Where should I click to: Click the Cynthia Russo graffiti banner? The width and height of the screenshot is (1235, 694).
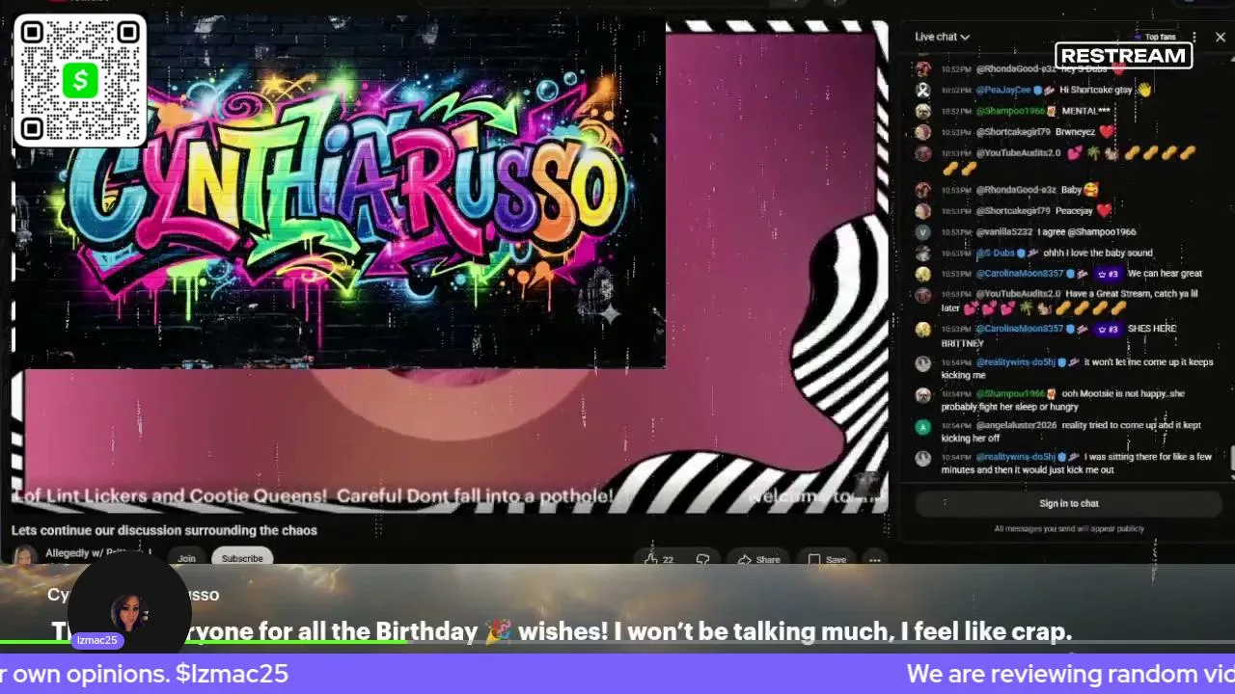click(x=340, y=193)
